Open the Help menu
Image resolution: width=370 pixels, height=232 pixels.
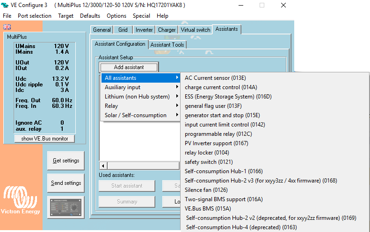pos(162,16)
